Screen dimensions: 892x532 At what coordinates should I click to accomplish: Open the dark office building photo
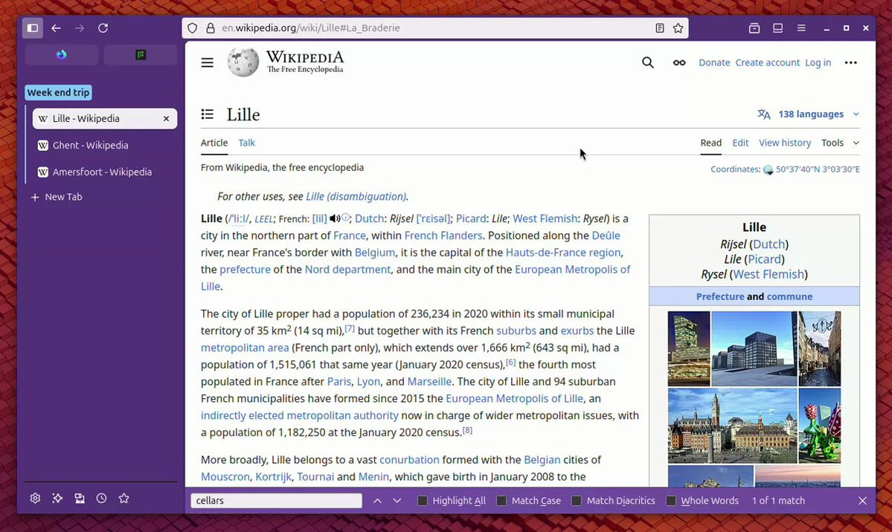tap(754, 349)
